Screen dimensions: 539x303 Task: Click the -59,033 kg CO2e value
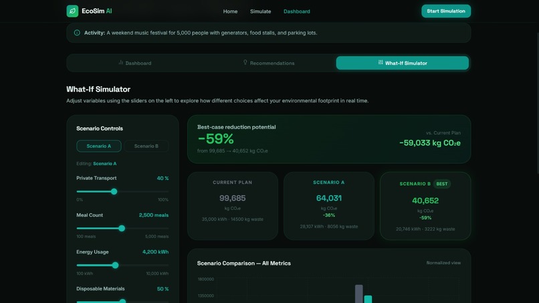[430, 142]
